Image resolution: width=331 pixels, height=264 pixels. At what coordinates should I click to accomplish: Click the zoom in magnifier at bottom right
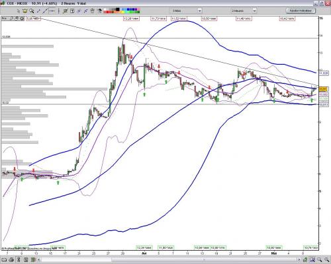(x=326, y=260)
